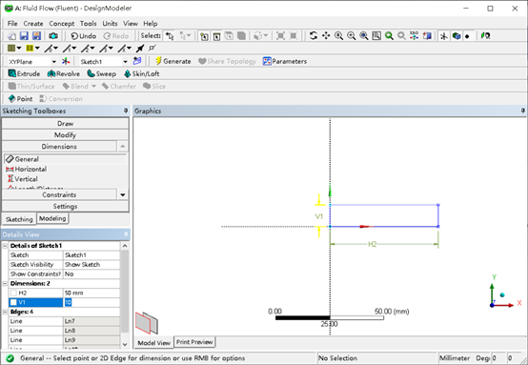Screen dimensions: 528x365
Task: Click the Dimensions scroll-up arrow
Action: 123,147
